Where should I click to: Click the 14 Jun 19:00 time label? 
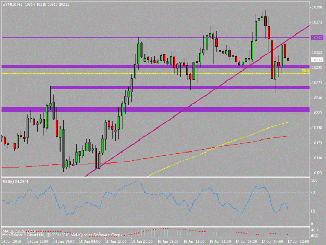(64, 242)
